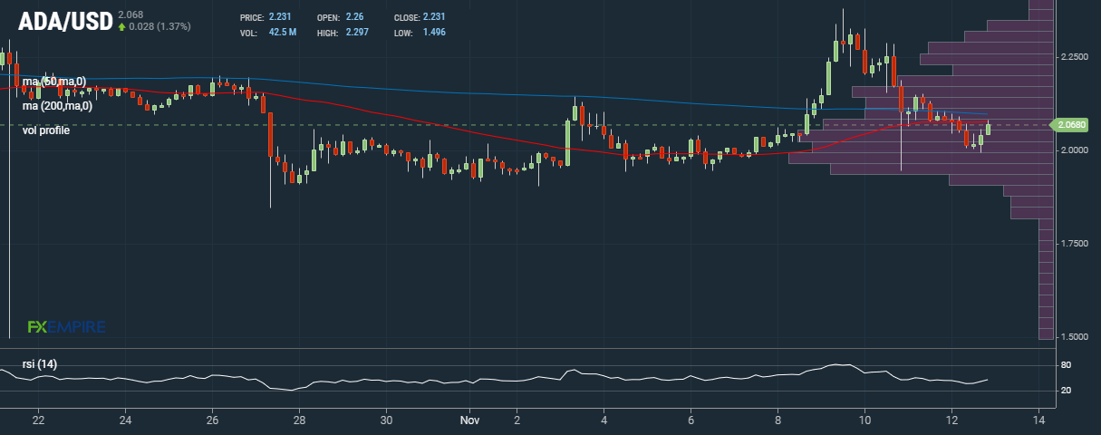Click the 2.0000 price axis label
Image resolution: width=1101 pixels, height=435 pixels.
(x=1073, y=150)
